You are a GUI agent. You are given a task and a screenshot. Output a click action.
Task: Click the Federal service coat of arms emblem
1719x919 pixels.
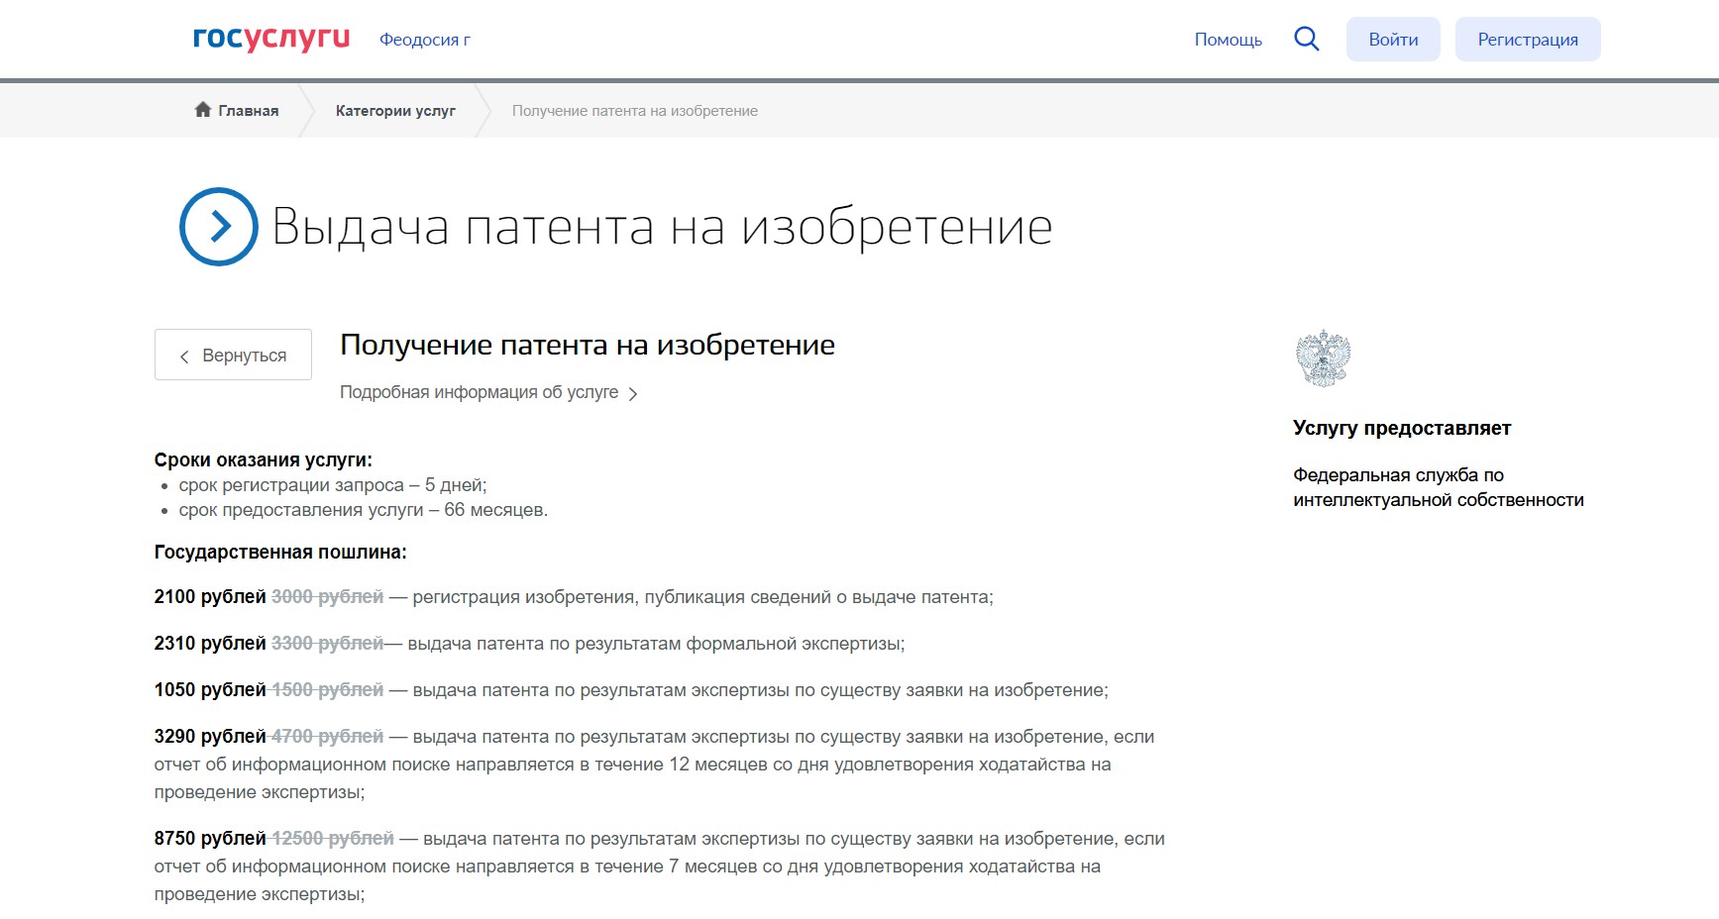tap(1323, 358)
